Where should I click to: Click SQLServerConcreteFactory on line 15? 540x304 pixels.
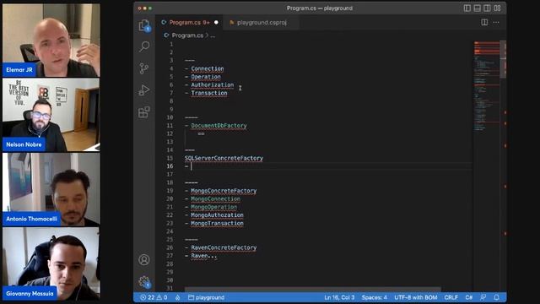(224, 158)
